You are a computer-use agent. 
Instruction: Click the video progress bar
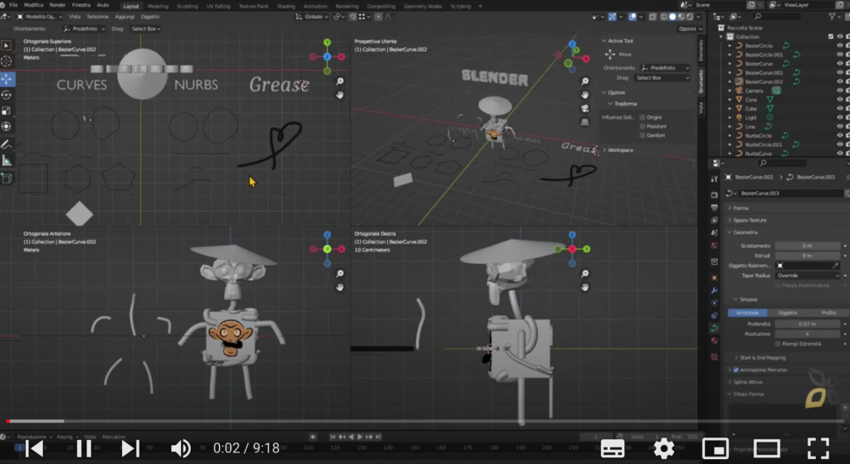425,421
